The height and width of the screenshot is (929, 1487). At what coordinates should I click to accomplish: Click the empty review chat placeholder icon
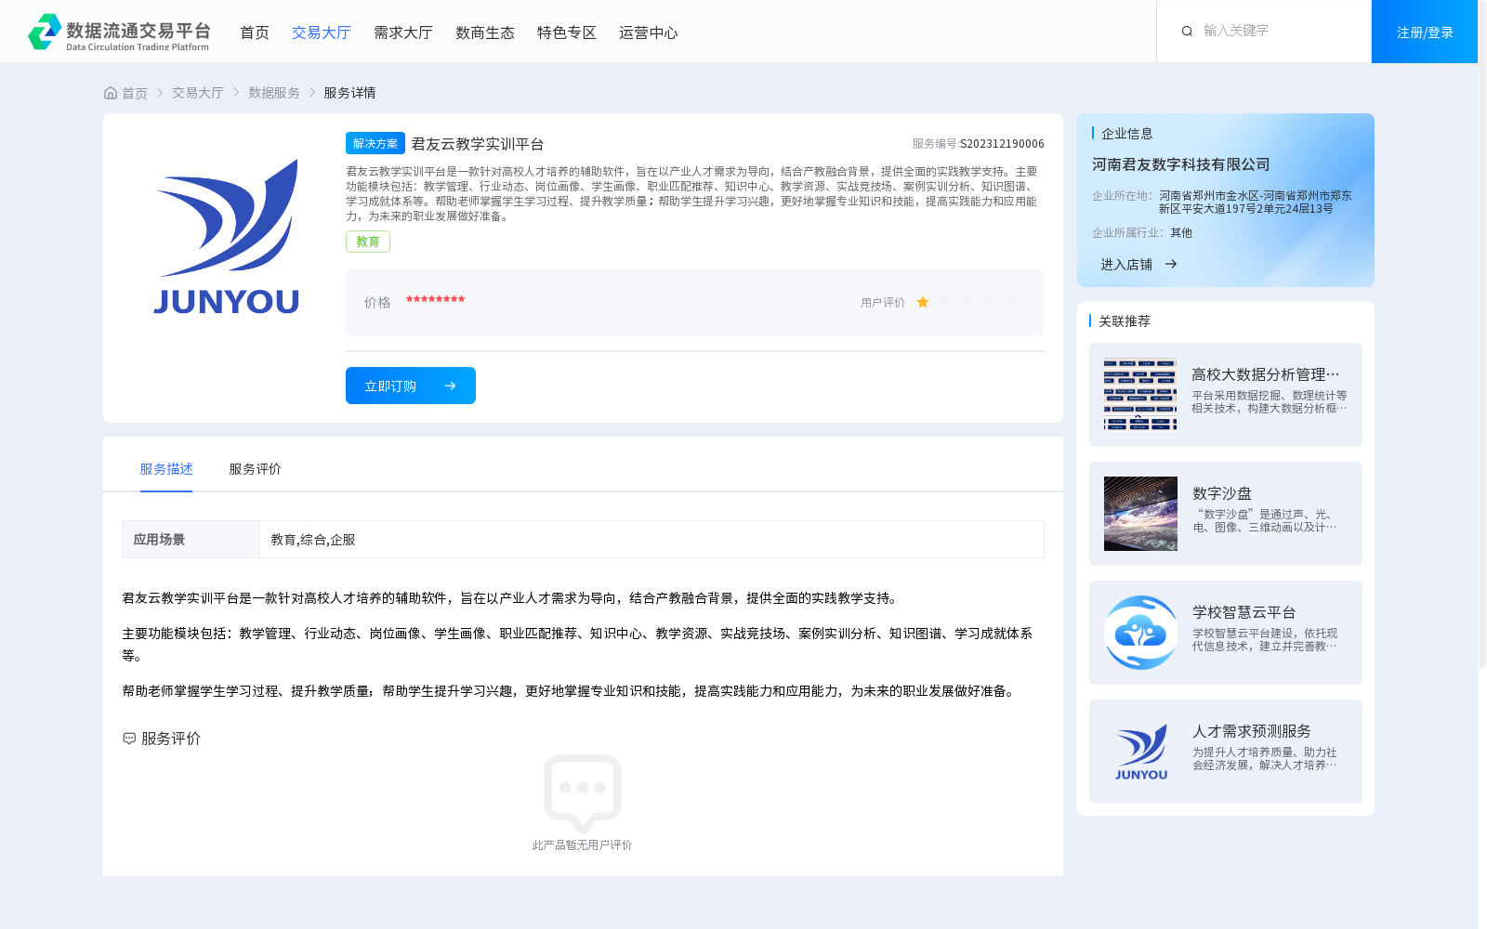(x=583, y=792)
